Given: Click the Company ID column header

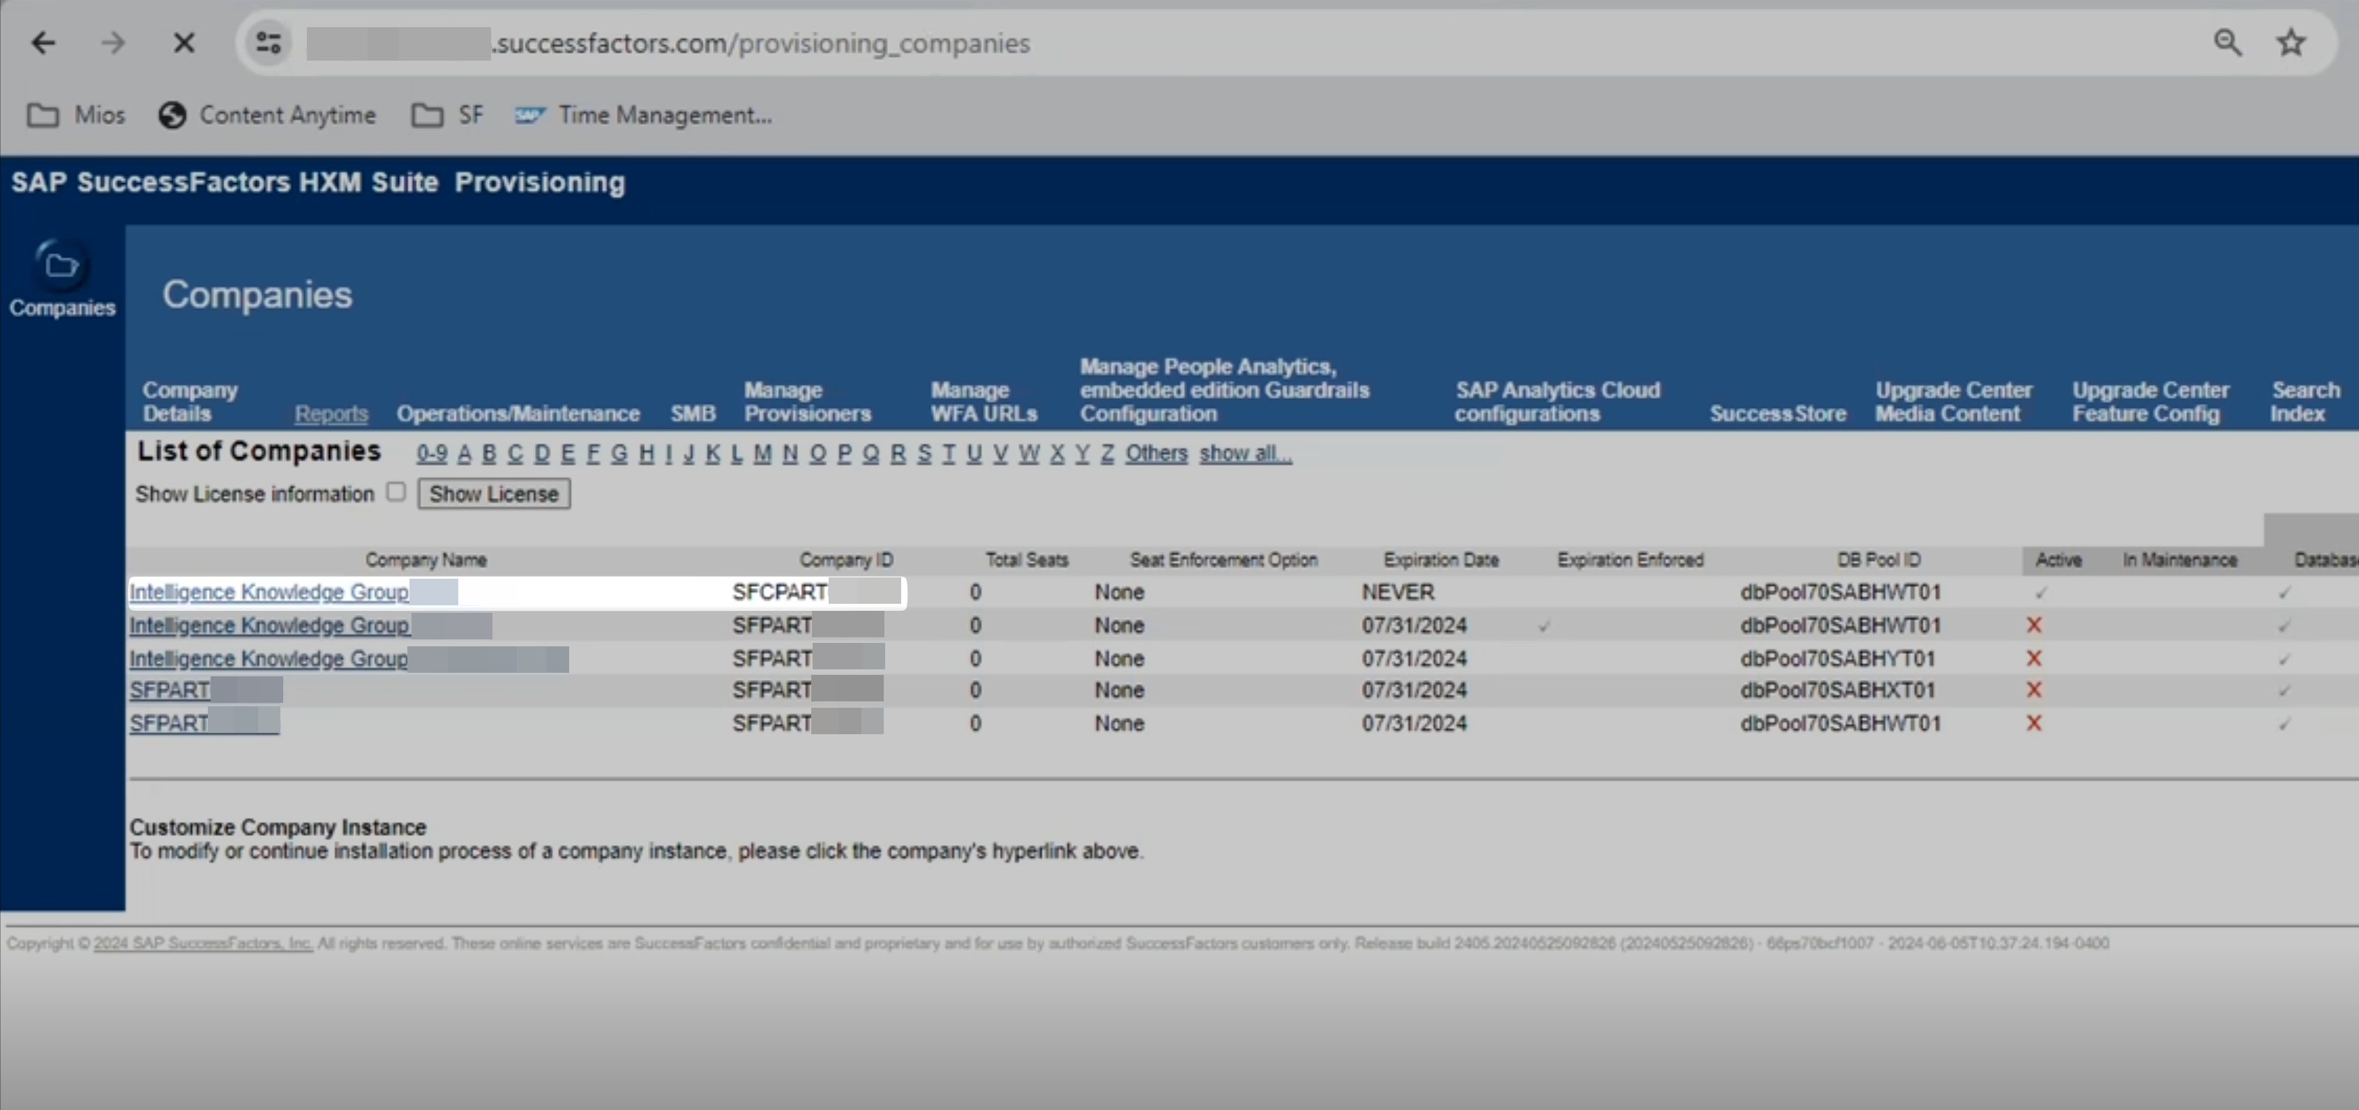Looking at the screenshot, I should point(845,560).
